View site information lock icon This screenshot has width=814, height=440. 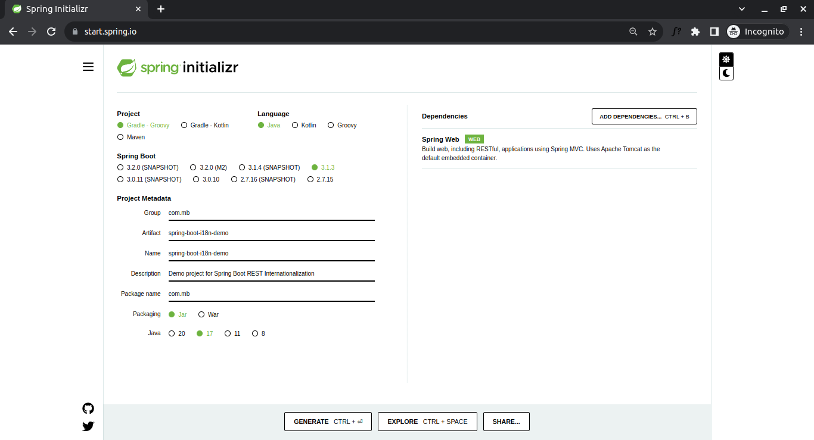point(75,32)
